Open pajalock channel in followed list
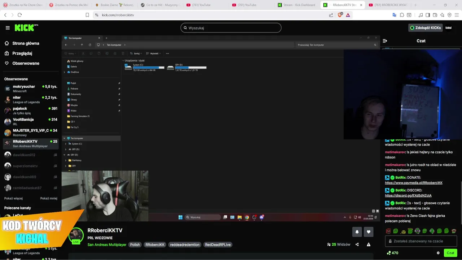 (x=30, y=110)
